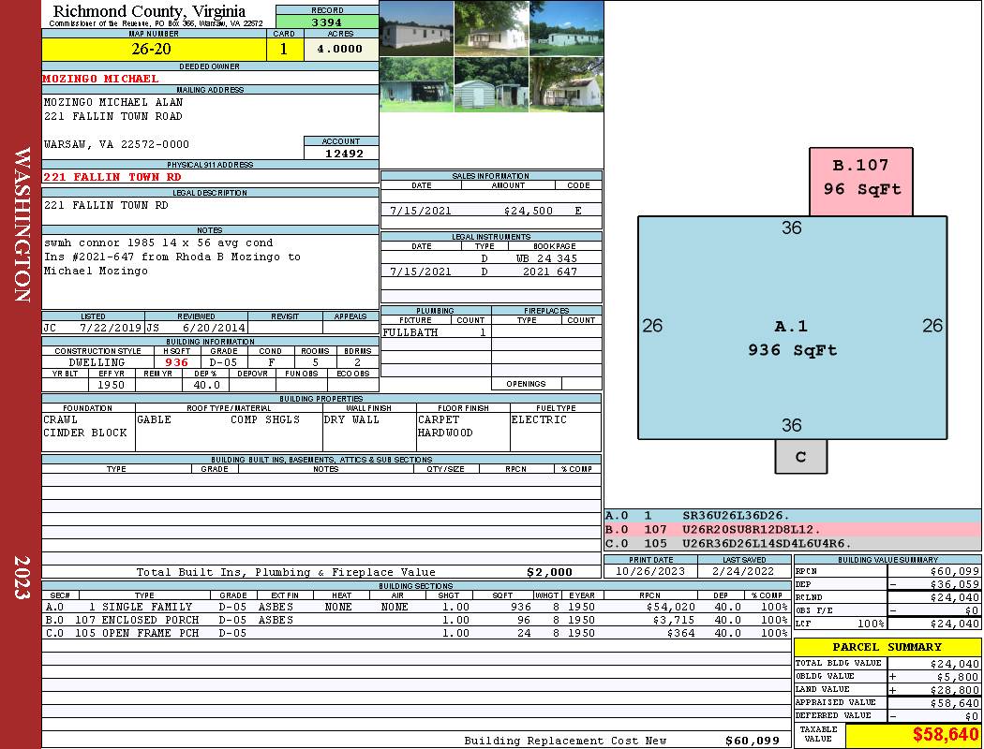Select the acres value 4.0000
Viewport: 984px width, 749px height.
[340, 50]
